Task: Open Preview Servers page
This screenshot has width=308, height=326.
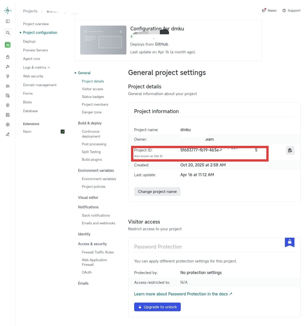Action: [35, 50]
